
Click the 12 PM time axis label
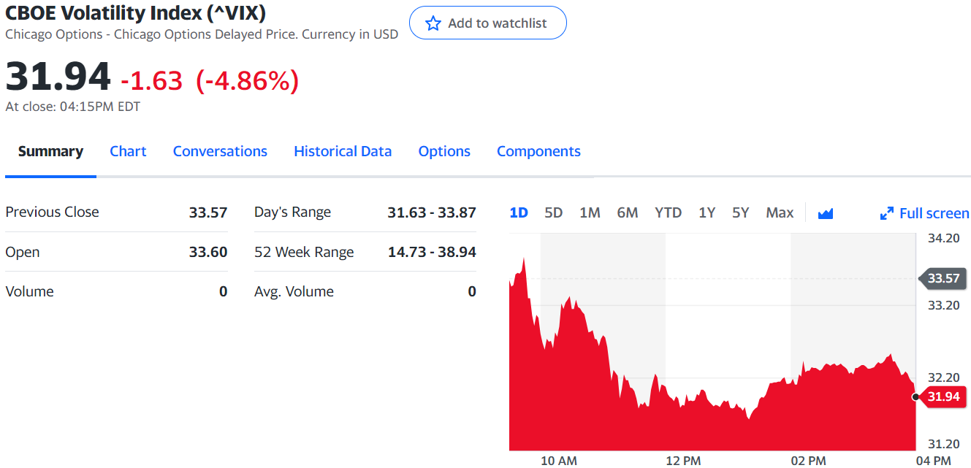[x=683, y=460]
